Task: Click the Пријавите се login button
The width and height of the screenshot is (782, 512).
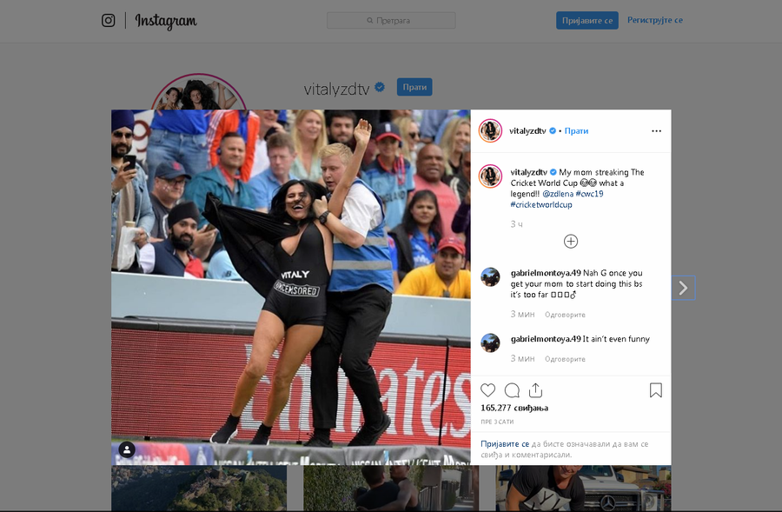Action: click(587, 21)
